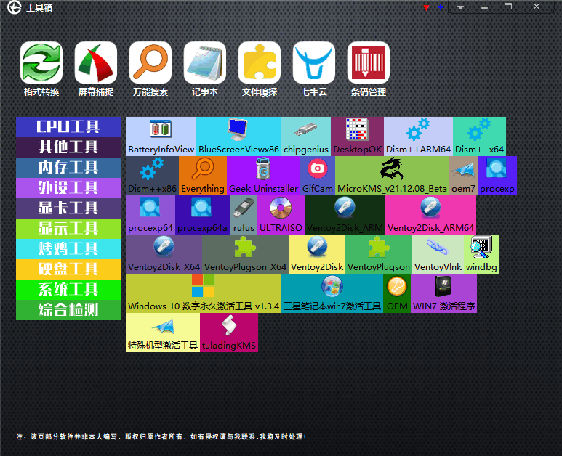562x456 pixels.
Task: Switch to the 显示工具 category
Action: point(69,229)
